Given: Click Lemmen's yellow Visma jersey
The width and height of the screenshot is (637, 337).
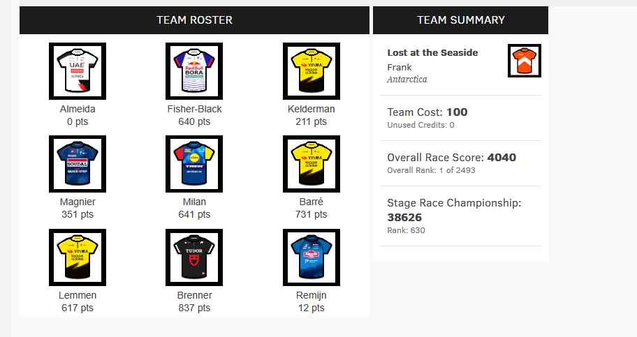Looking at the screenshot, I should pyautogui.click(x=78, y=257).
